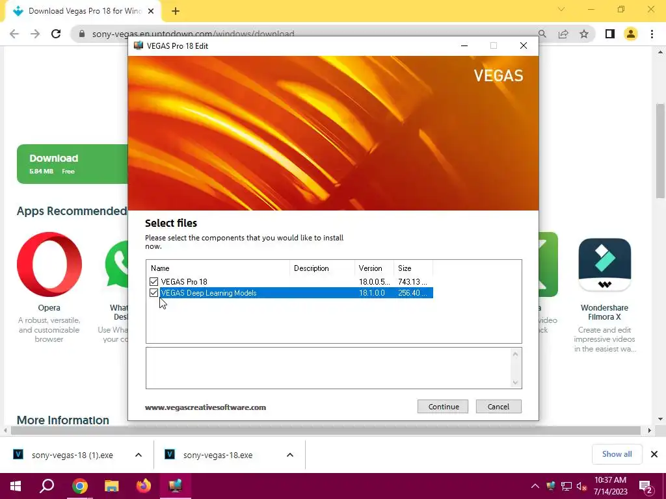This screenshot has width=666, height=499.
Task: Open the Chrome three-dot menu
Action: point(652,34)
